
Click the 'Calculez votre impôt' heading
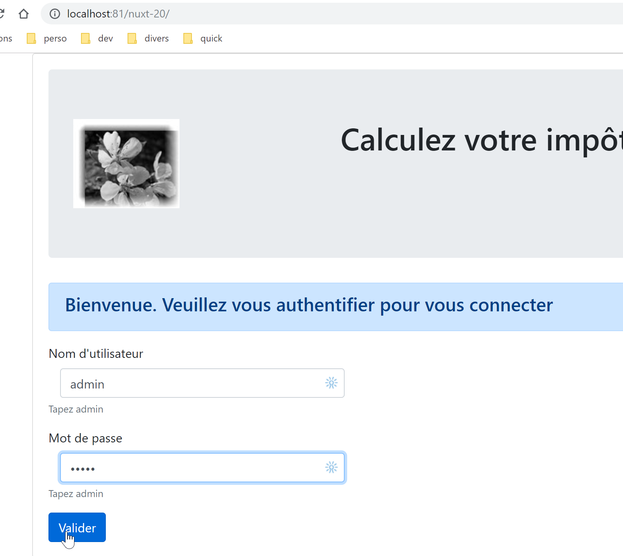481,140
